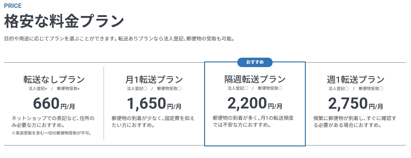Click the 2,200円/月 price
Screen dimensions: 411x158
click(255, 103)
